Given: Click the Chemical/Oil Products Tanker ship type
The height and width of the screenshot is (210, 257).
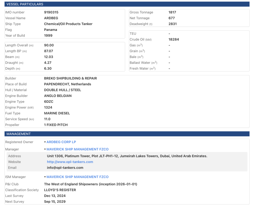Looking at the screenshot, I should 68,24.
